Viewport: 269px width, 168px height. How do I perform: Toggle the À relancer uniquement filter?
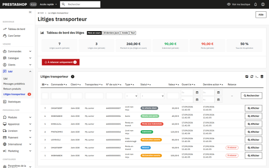(61, 62)
